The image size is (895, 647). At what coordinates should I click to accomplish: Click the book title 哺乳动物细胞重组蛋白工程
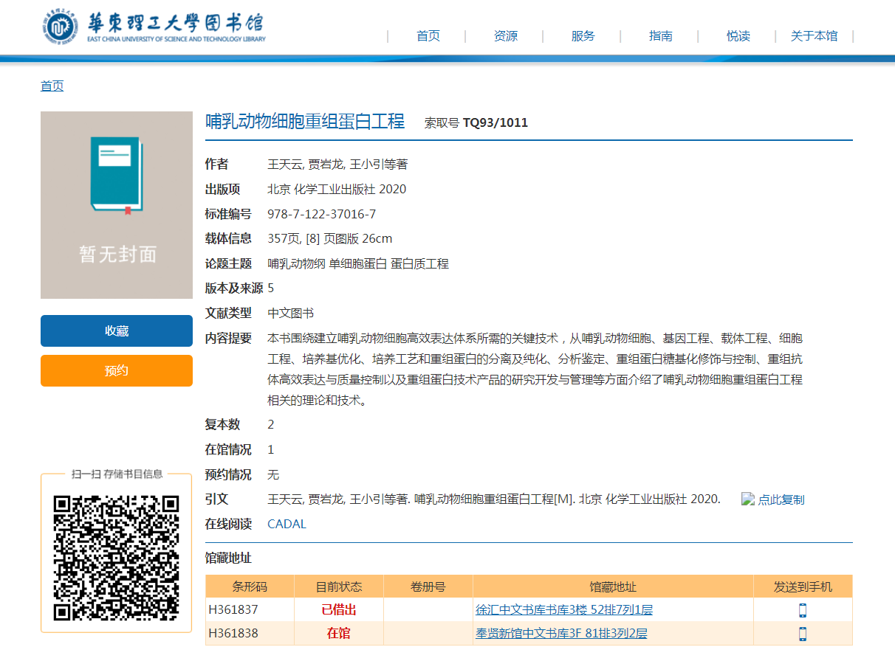pyautogui.click(x=305, y=122)
